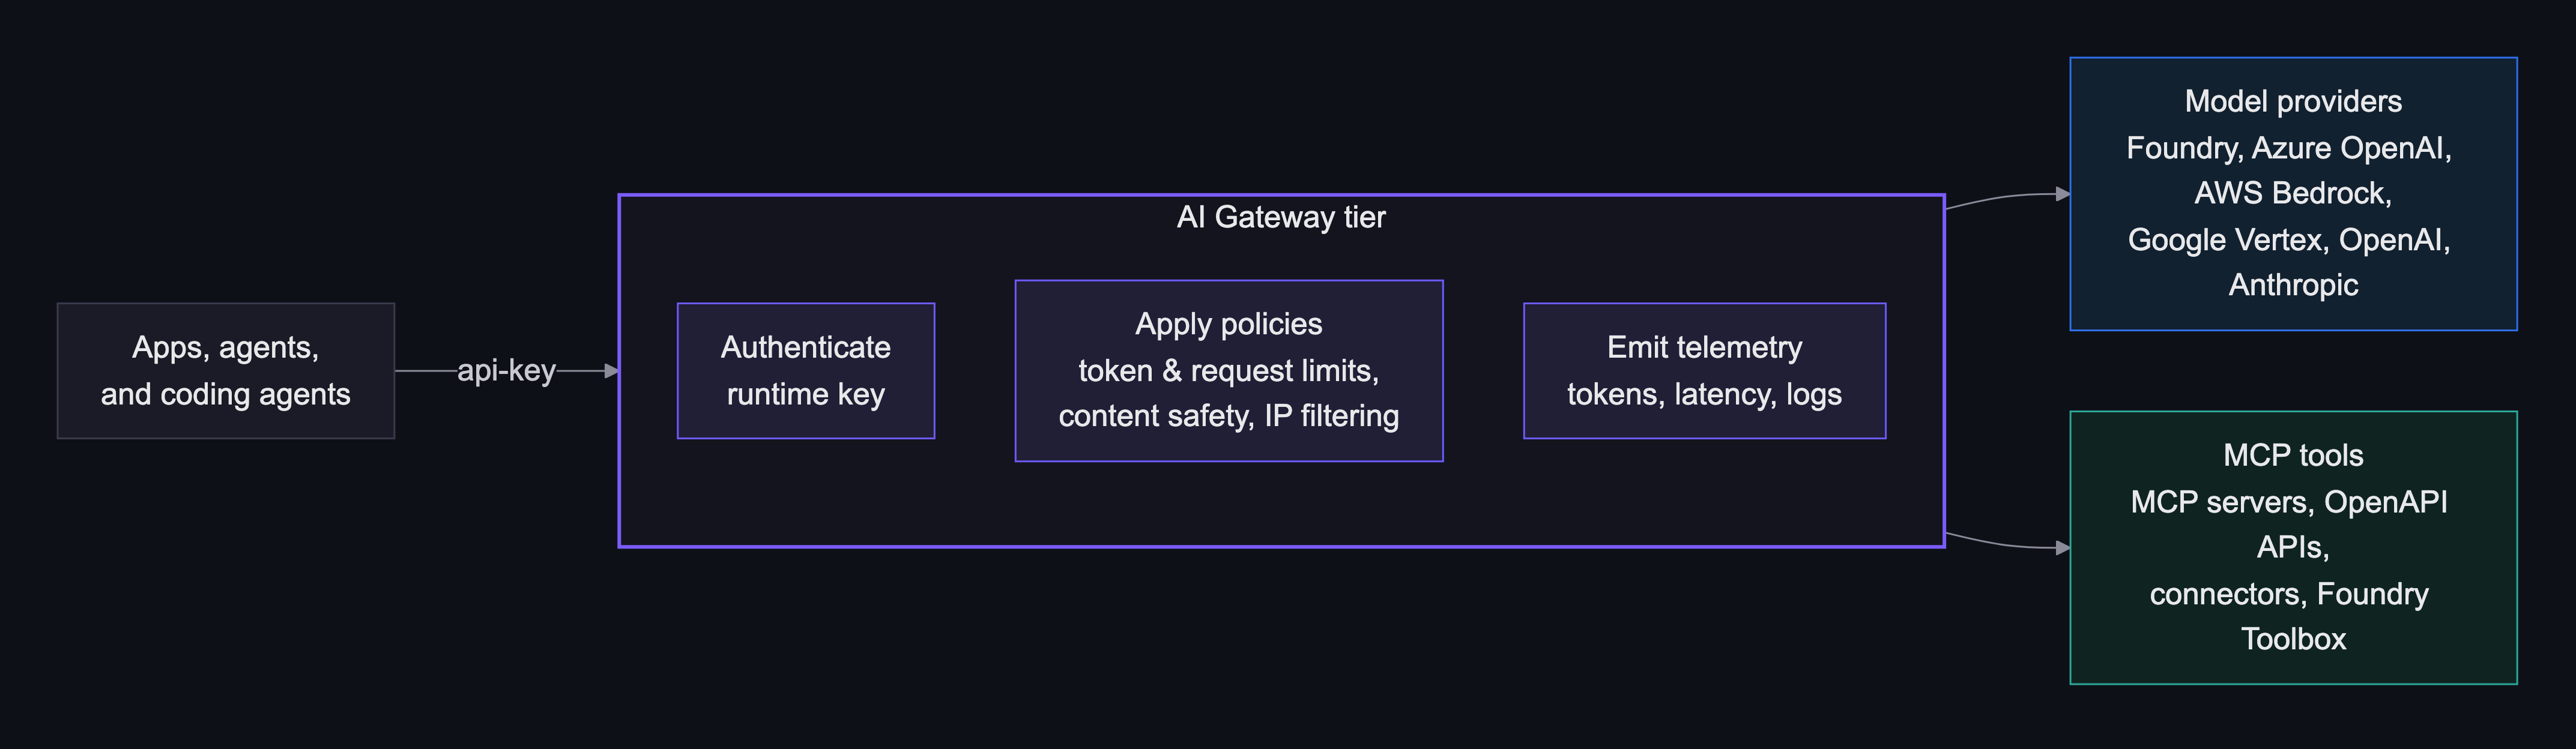Click the 'MCP servers, OpenAPI' text line
The height and width of the screenshot is (749, 2576).
[2289, 502]
